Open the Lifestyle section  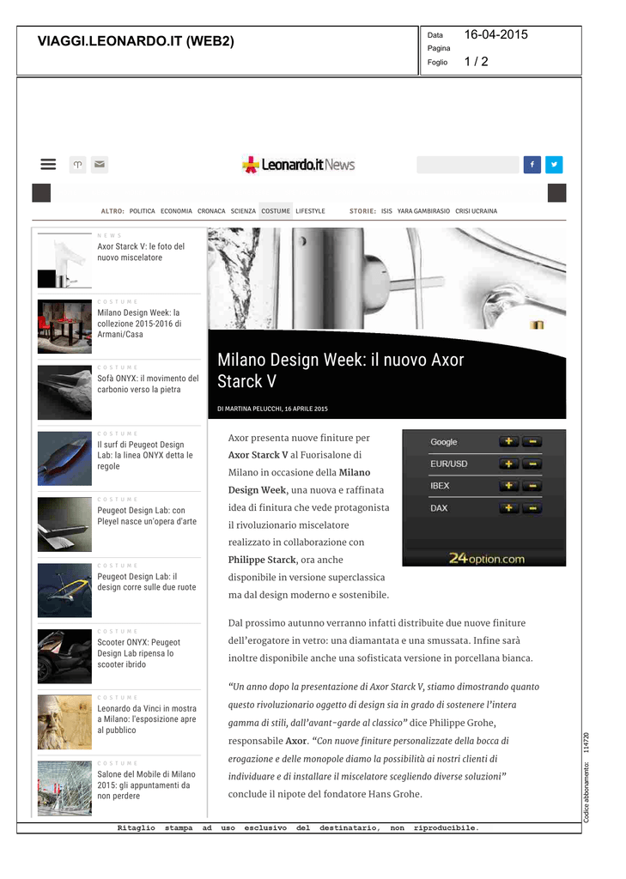pyautogui.click(x=310, y=211)
